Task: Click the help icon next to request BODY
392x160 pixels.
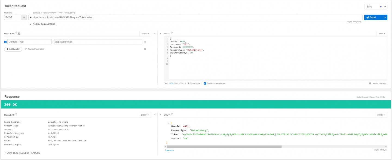Action: pos(172,33)
